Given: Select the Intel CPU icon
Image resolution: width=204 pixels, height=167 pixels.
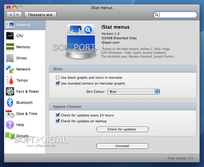Looking at the screenshot, I should pyautogui.click(x=10, y=36).
